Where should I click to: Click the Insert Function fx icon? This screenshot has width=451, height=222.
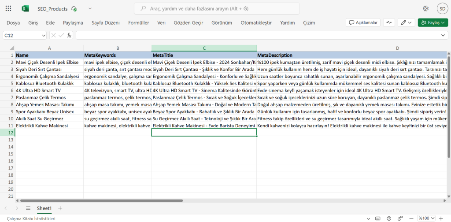point(69,35)
